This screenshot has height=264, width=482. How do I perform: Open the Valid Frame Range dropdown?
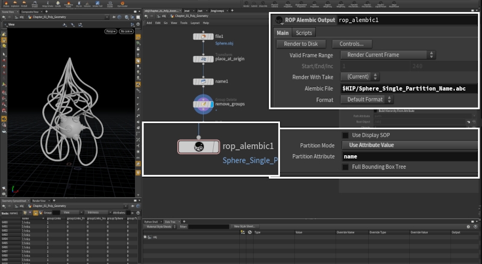(x=374, y=55)
